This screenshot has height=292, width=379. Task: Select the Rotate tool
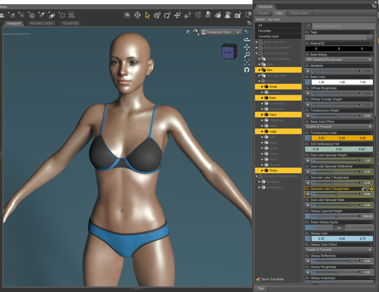pos(168,15)
